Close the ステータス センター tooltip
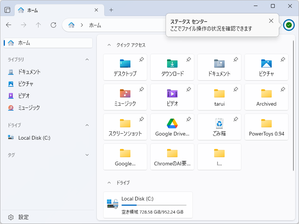This screenshot has height=224, width=299. click(x=271, y=21)
